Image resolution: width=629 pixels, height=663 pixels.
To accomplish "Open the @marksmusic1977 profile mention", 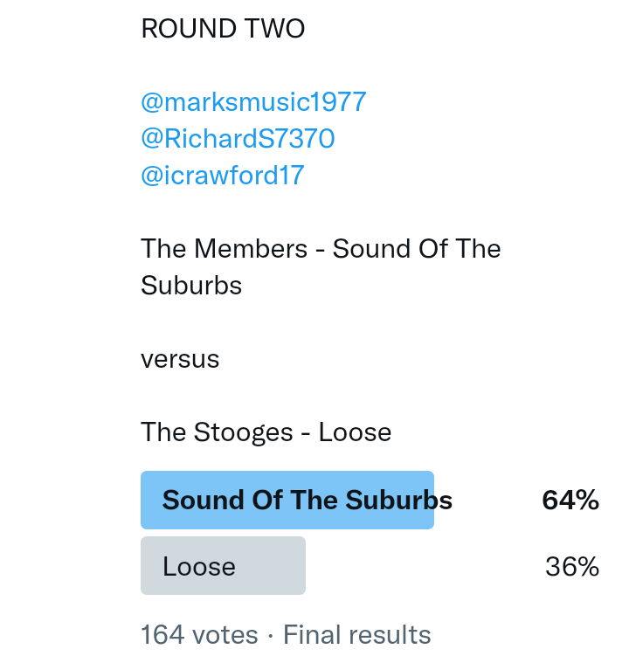I will 253,102.
